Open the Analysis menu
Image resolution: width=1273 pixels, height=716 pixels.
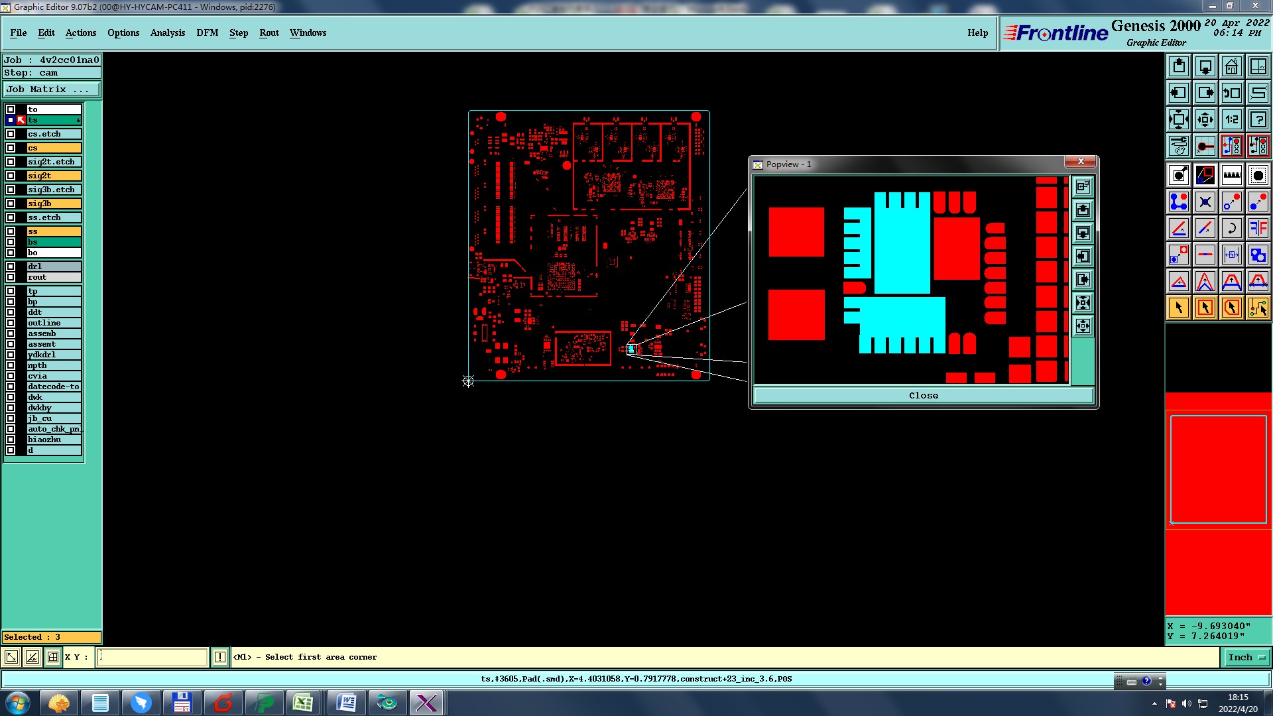coord(167,32)
